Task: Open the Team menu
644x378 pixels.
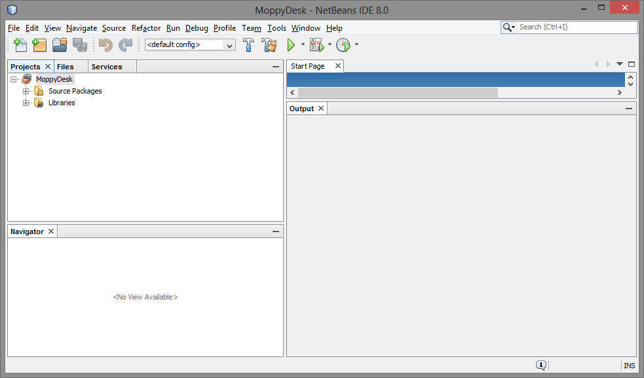Action: [252, 28]
